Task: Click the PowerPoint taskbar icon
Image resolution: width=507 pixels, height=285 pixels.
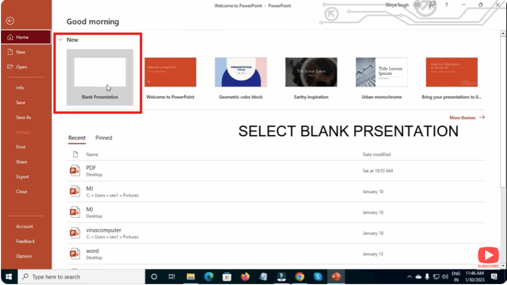Action: (336, 277)
